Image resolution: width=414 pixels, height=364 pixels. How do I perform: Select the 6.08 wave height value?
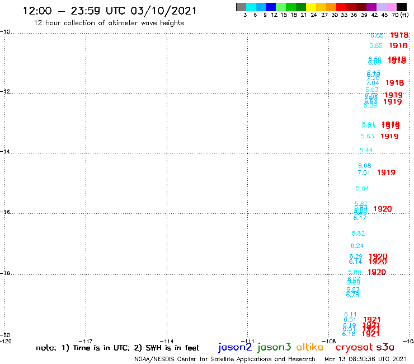pyautogui.click(x=365, y=166)
